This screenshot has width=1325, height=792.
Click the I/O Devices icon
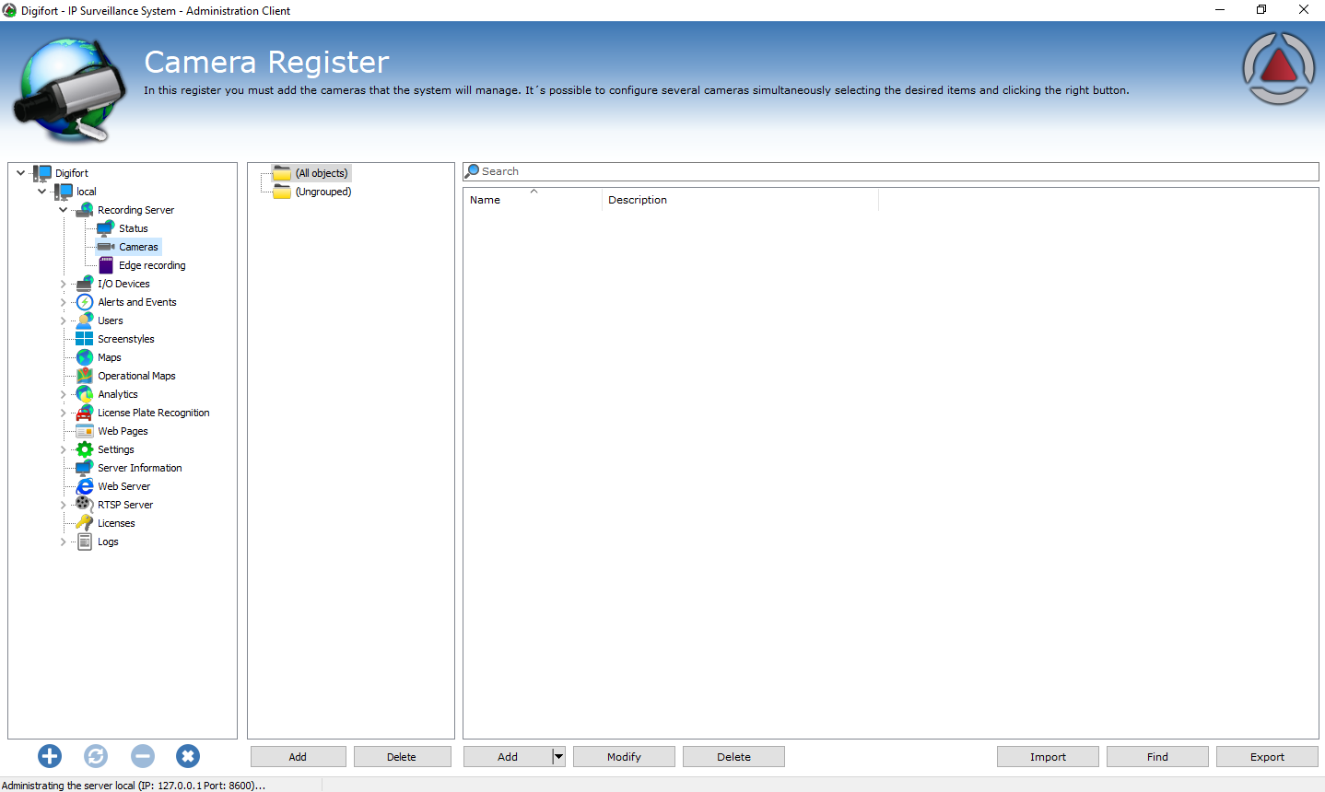tap(85, 284)
